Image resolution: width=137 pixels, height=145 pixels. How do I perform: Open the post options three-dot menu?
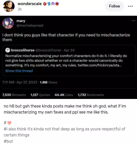(x=130, y=6)
